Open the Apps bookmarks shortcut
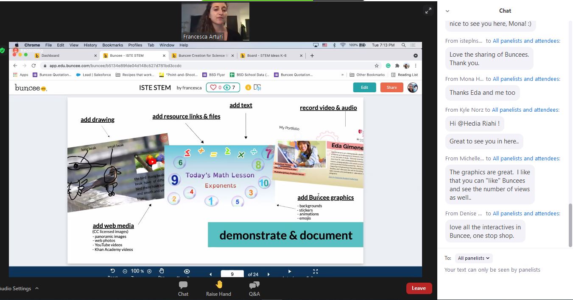 (x=21, y=75)
